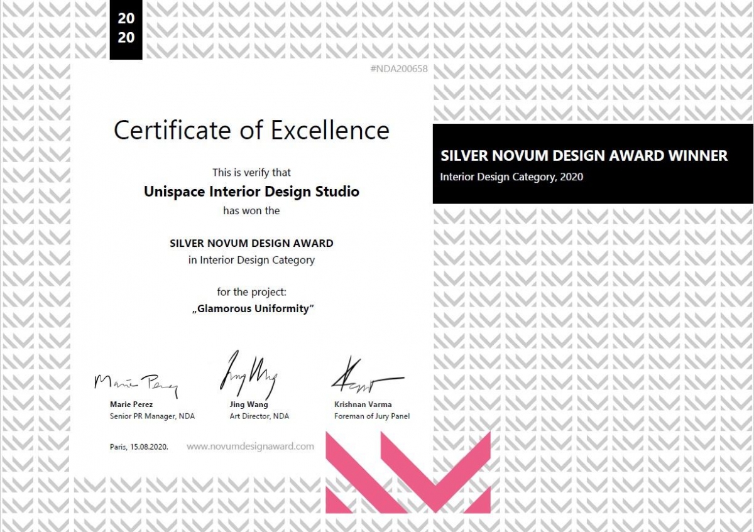The width and height of the screenshot is (754, 532).
Task: Select the Glamorous Uniformity project title
Action: point(251,309)
